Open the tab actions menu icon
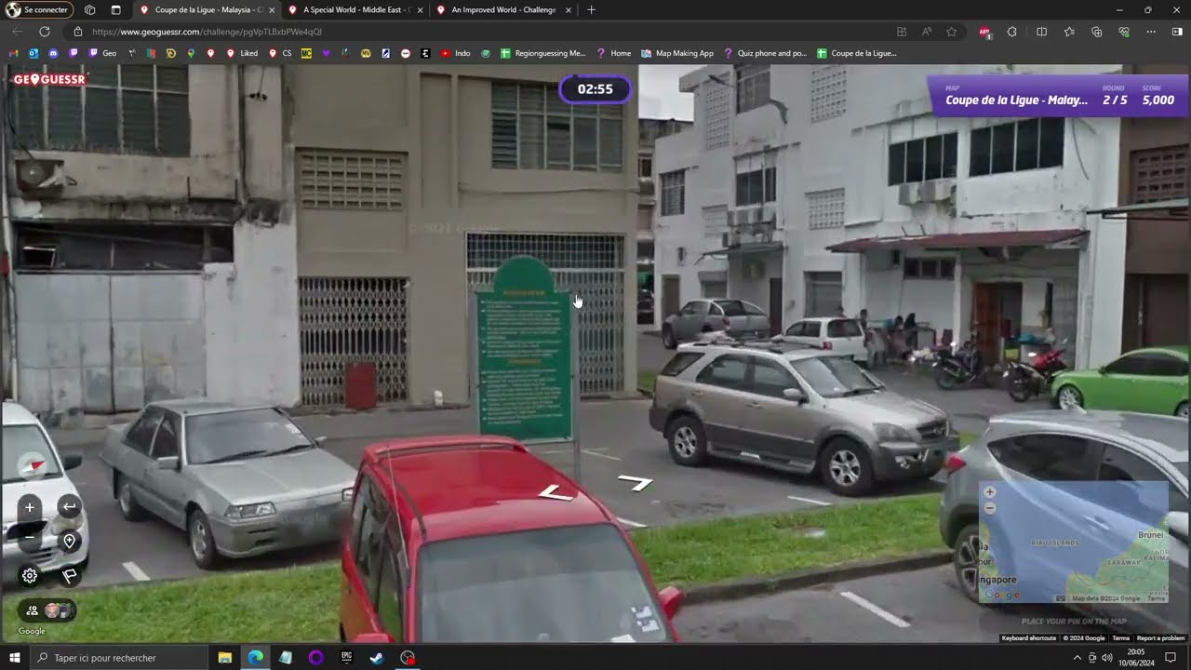Screen dimensions: 1191x670 (x=115, y=10)
